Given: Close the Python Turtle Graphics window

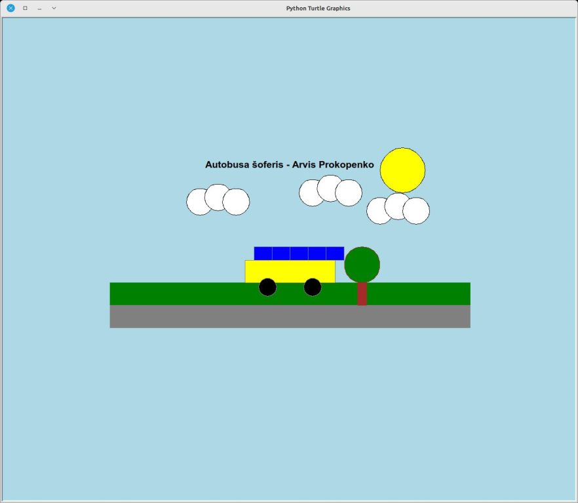Looking at the screenshot, I should coord(10,8).
